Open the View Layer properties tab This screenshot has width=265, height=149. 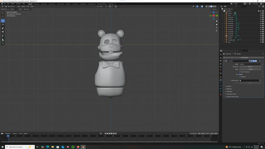point(221,64)
